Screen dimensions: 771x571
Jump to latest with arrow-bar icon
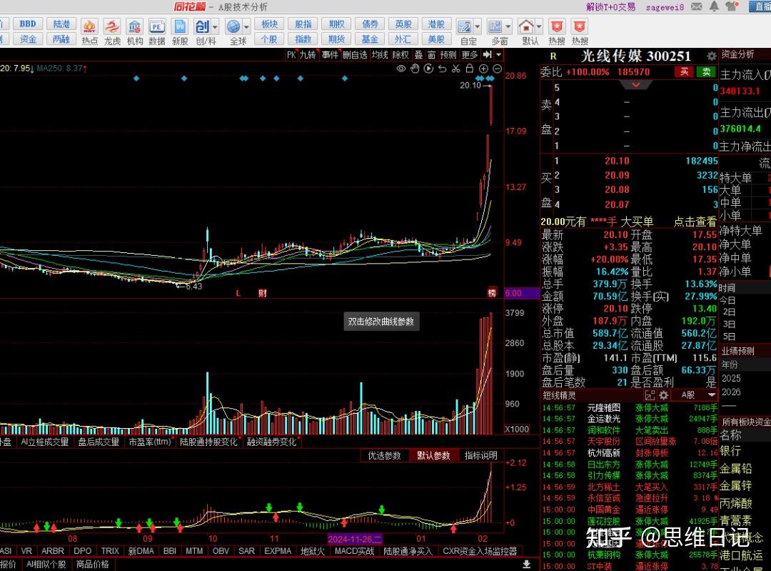coord(488,54)
